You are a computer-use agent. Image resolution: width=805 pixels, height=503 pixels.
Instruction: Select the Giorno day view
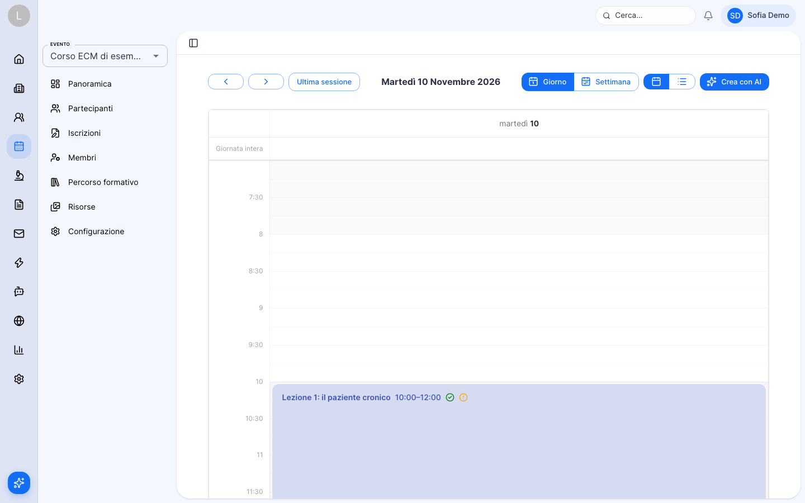pos(548,82)
